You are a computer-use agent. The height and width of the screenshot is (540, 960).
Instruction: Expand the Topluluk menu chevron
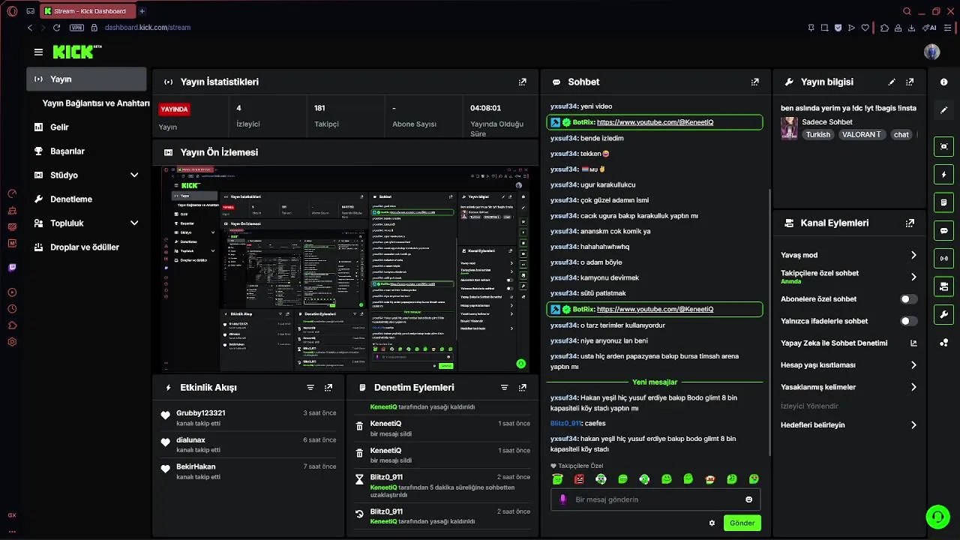coord(134,223)
